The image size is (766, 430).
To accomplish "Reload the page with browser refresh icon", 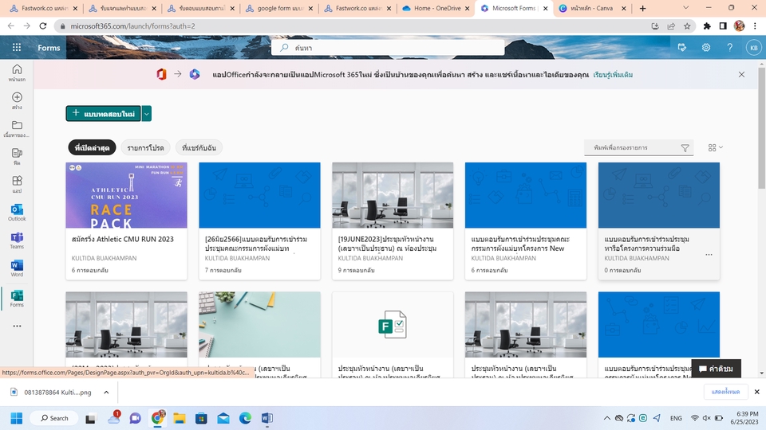I will 43,25.
